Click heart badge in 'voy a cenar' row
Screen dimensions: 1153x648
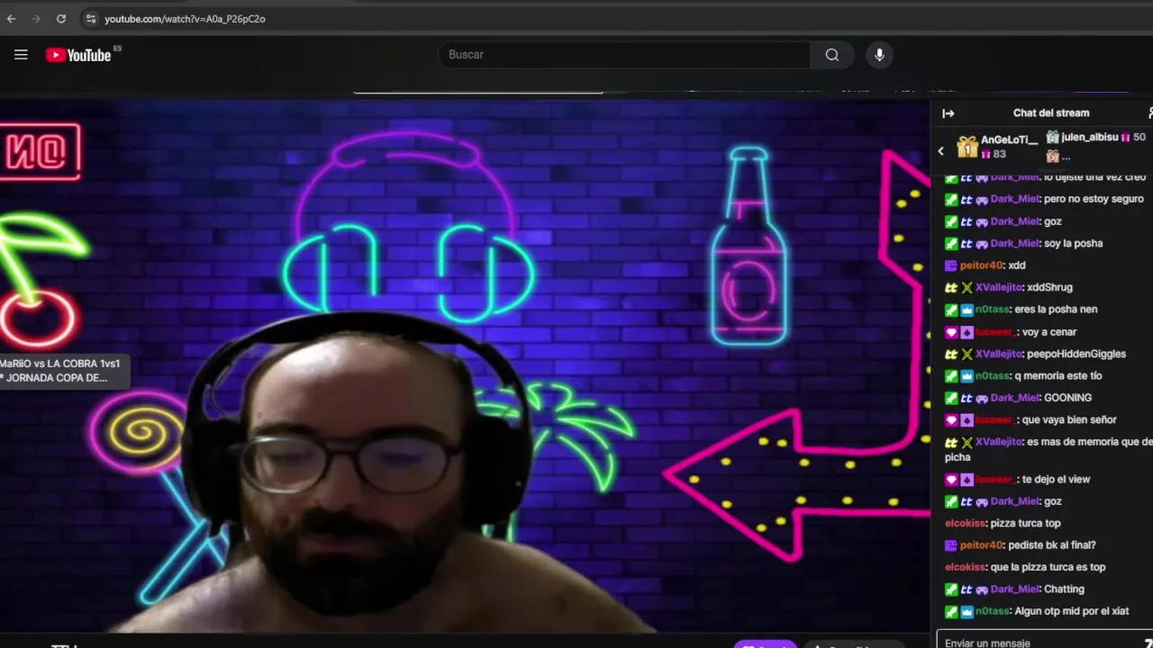tap(951, 332)
